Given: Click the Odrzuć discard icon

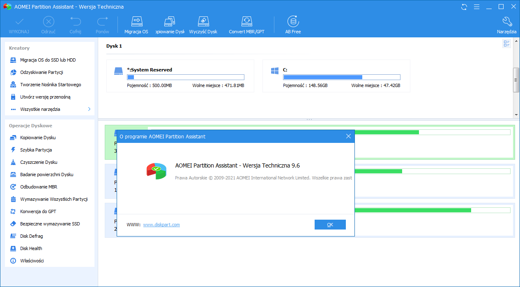Looking at the screenshot, I should (48, 21).
